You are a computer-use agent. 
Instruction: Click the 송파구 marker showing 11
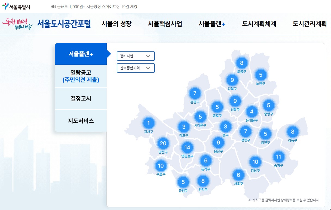tap(278, 157)
